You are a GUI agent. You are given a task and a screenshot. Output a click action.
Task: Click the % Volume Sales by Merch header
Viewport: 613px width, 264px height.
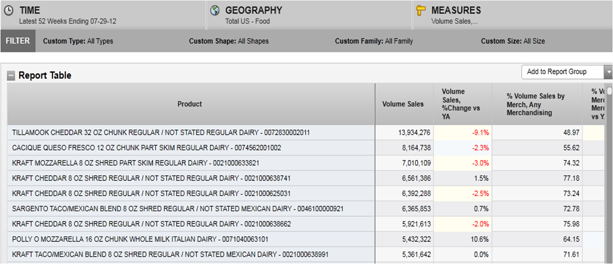click(x=536, y=104)
